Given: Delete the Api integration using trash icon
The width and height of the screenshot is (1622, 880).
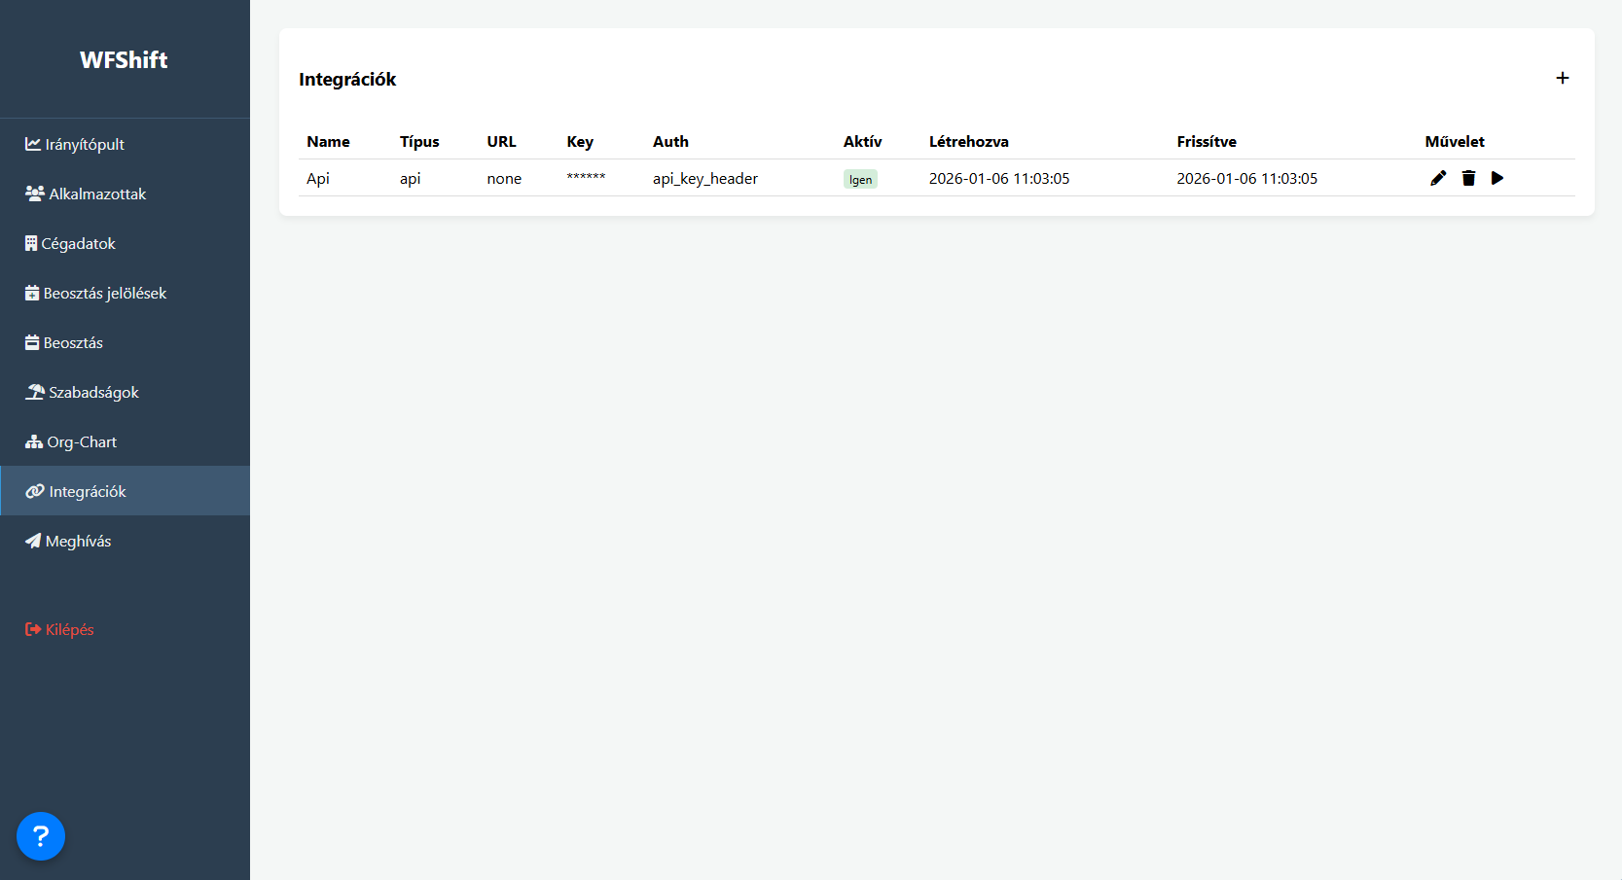Looking at the screenshot, I should point(1468,178).
